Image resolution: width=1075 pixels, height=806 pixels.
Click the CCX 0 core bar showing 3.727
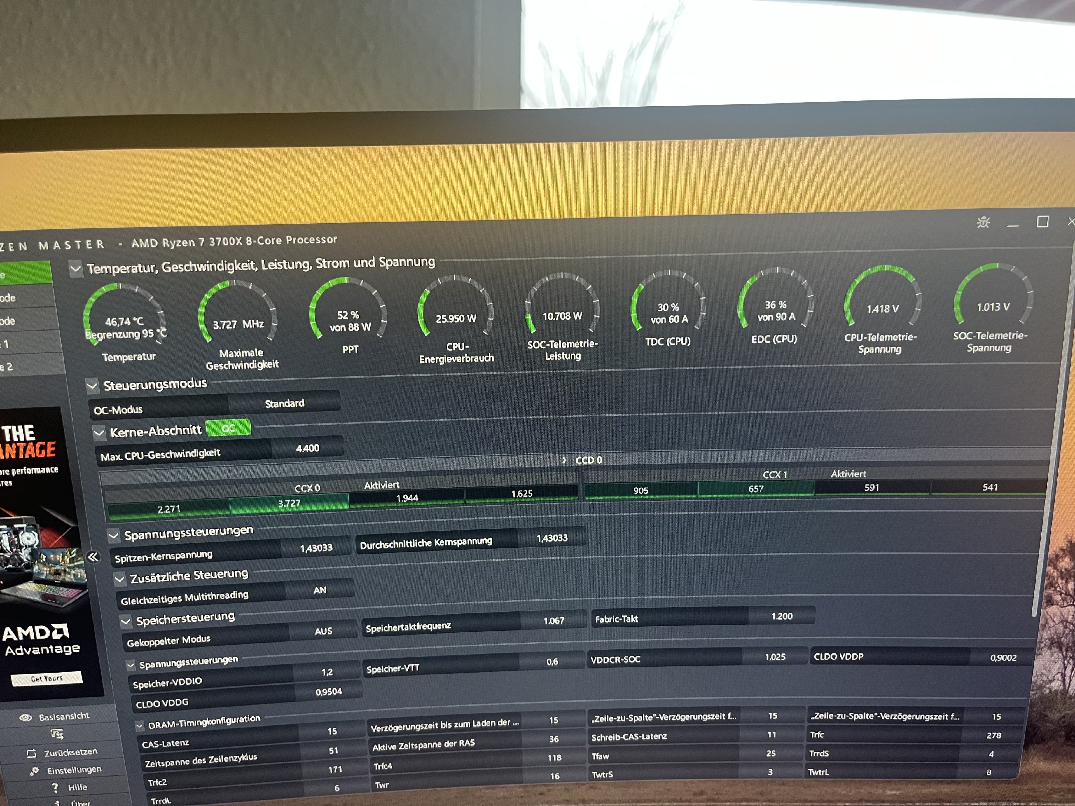coord(289,504)
